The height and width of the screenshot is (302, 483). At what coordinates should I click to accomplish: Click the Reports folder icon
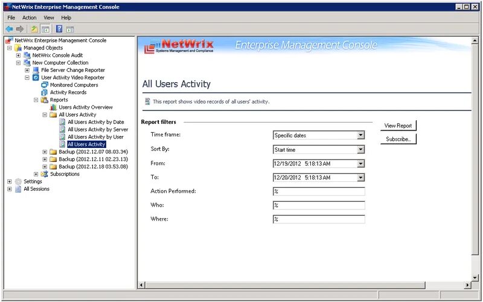pyautogui.click(x=45, y=100)
